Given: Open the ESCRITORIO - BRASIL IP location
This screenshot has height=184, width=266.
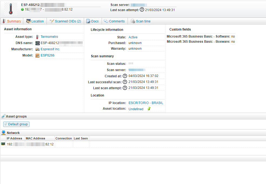Looking at the screenshot, I should 146,103.
